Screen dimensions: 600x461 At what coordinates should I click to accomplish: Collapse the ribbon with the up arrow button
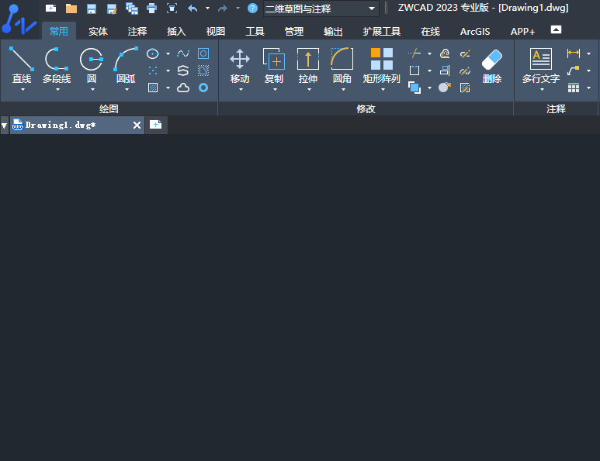[556, 29]
